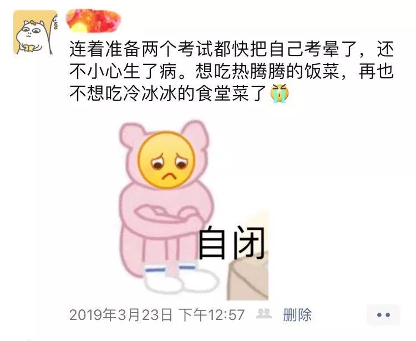Click the 删除 delete link
The height and width of the screenshot is (341, 416).
click(297, 315)
